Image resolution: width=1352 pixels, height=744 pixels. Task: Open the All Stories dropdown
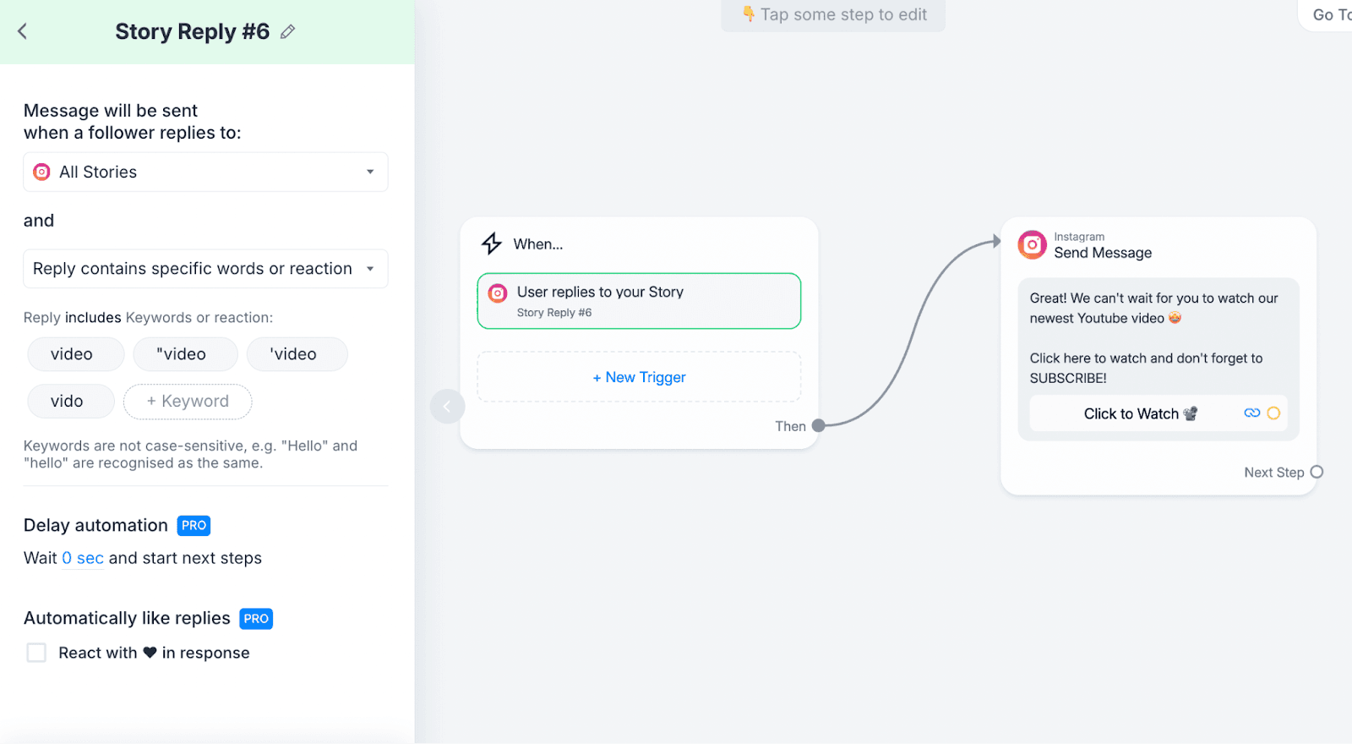pos(205,172)
